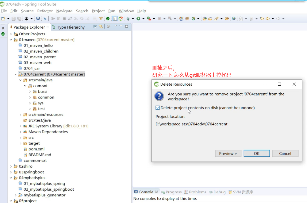Select pom.xml in Package Explorer
The image size is (307, 203).
(36, 149)
